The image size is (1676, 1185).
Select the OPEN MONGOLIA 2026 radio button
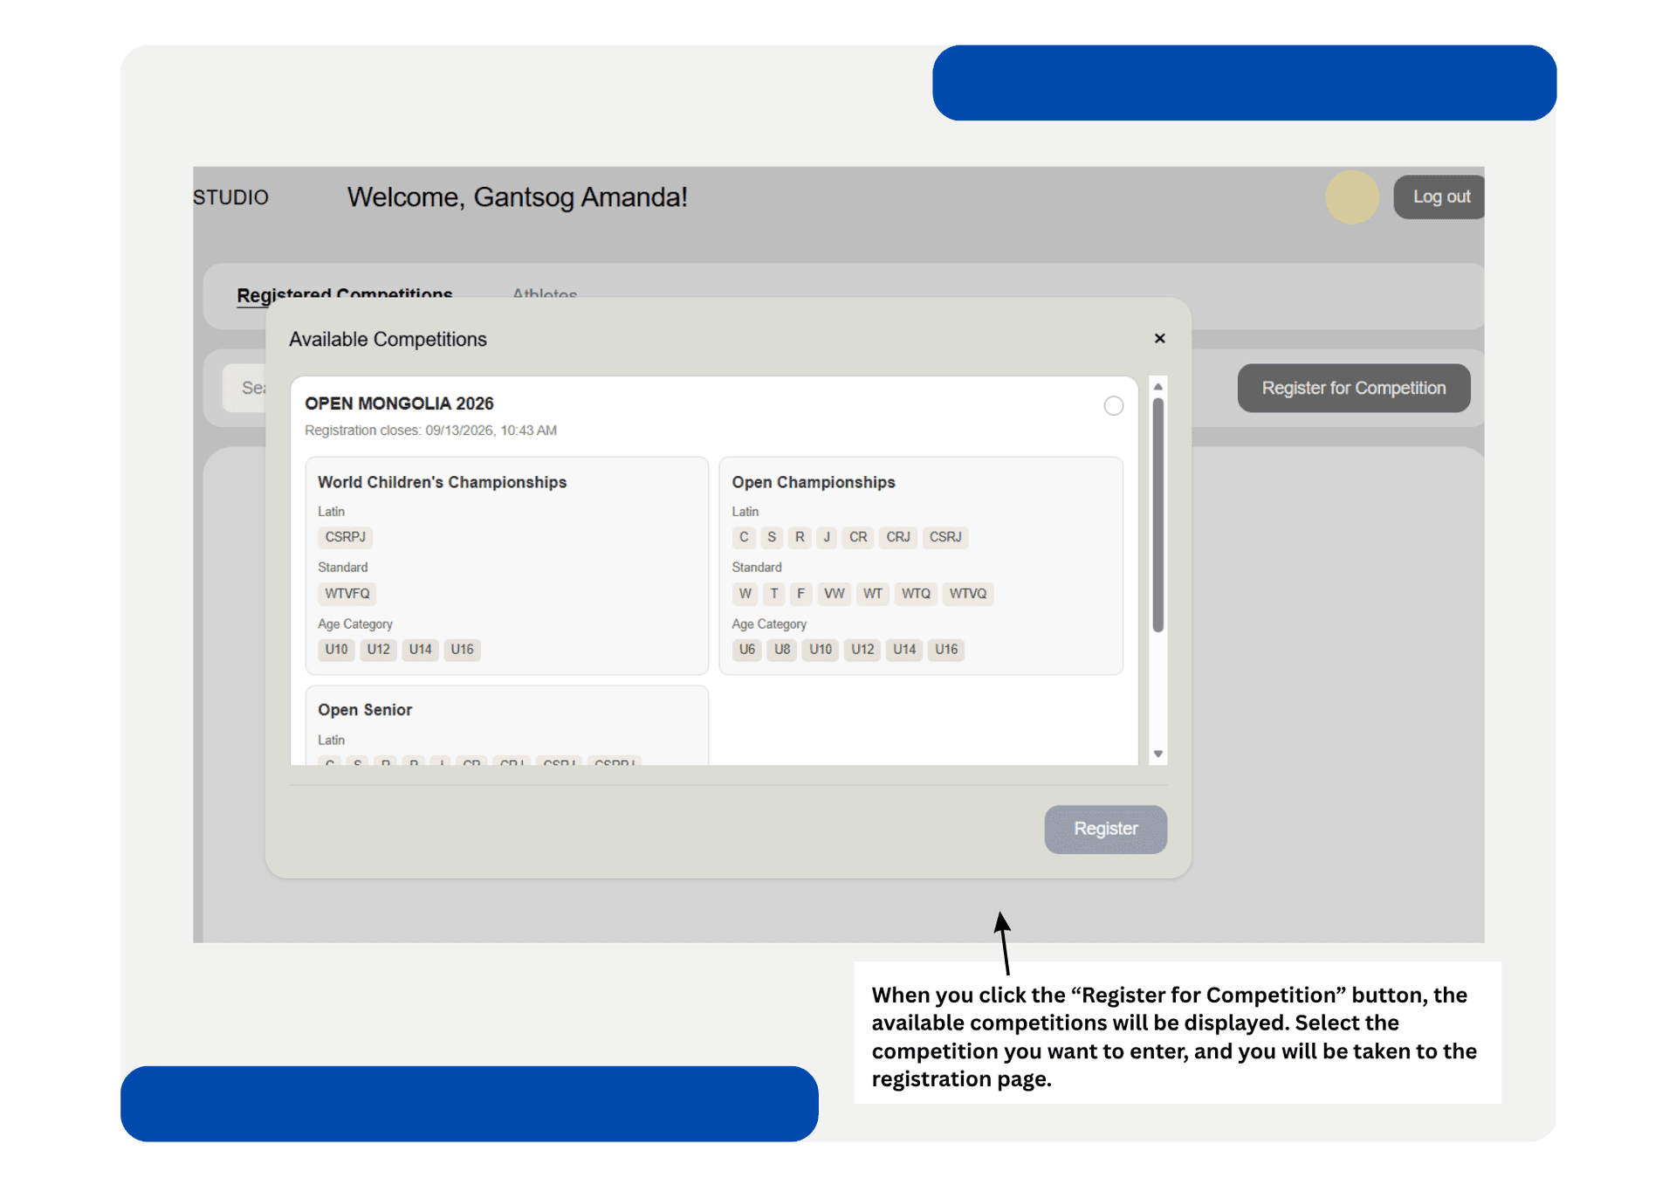[x=1113, y=406]
